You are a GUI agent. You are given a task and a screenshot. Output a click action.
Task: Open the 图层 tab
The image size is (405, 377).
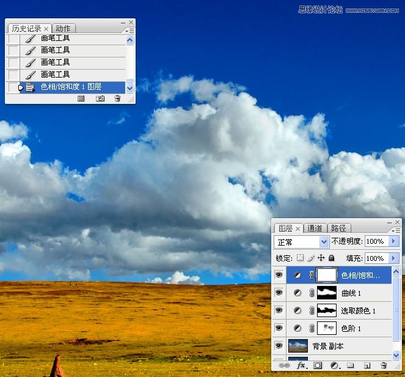285,229
